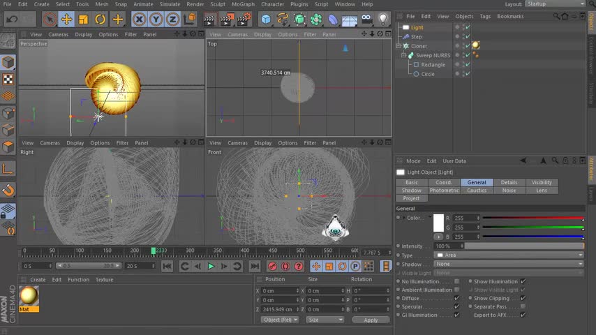The width and height of the screenshot is (596, 335).
Task: Open the light Type dropdown
Action: pos(509,255)
